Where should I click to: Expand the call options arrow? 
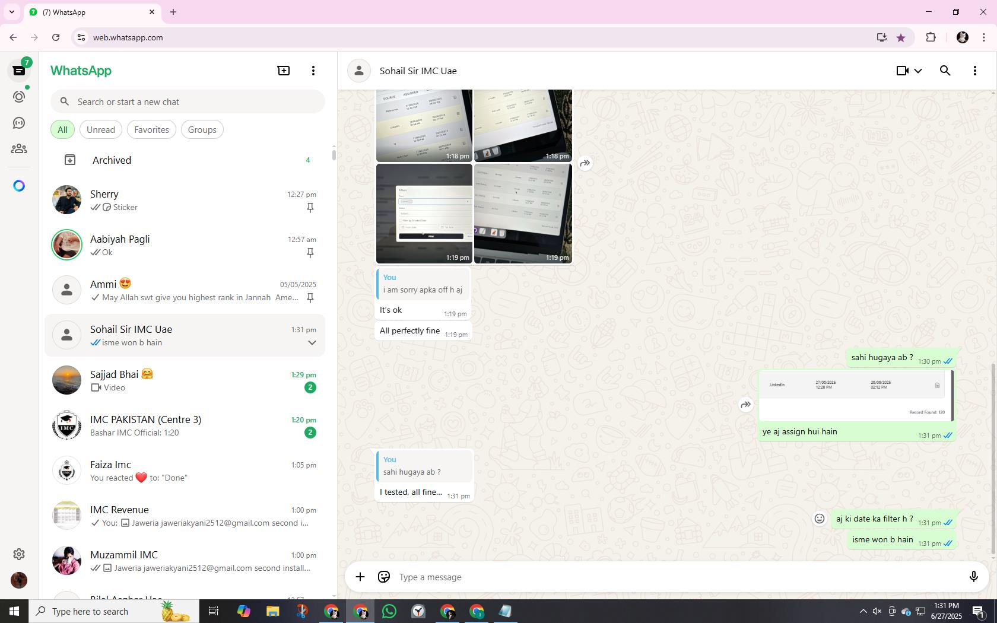(x=918, y=71)
